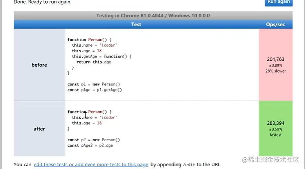Click the this.getAge = function() line

click(x=102, y=56)
